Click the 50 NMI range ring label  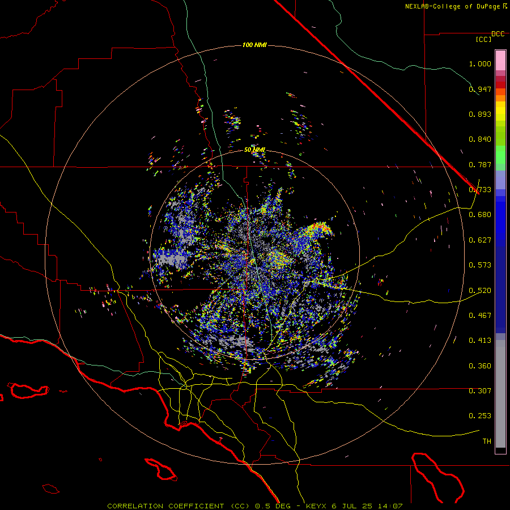[x=254, y=150]
